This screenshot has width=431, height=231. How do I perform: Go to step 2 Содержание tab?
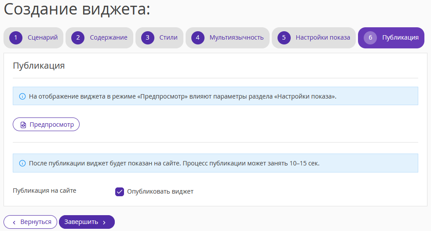pyautogui.click(x=99, y=38)
